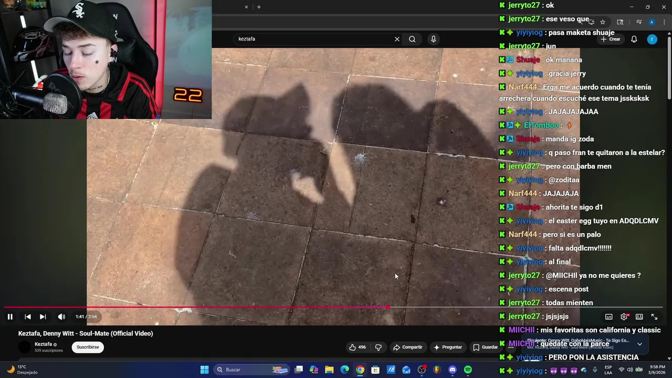This screenshot has height=378, width=672.
Task: Open a new browser tab
Action: [x=259, y=7]
